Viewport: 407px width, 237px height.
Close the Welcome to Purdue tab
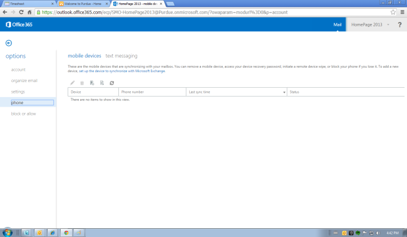[106, 4]
